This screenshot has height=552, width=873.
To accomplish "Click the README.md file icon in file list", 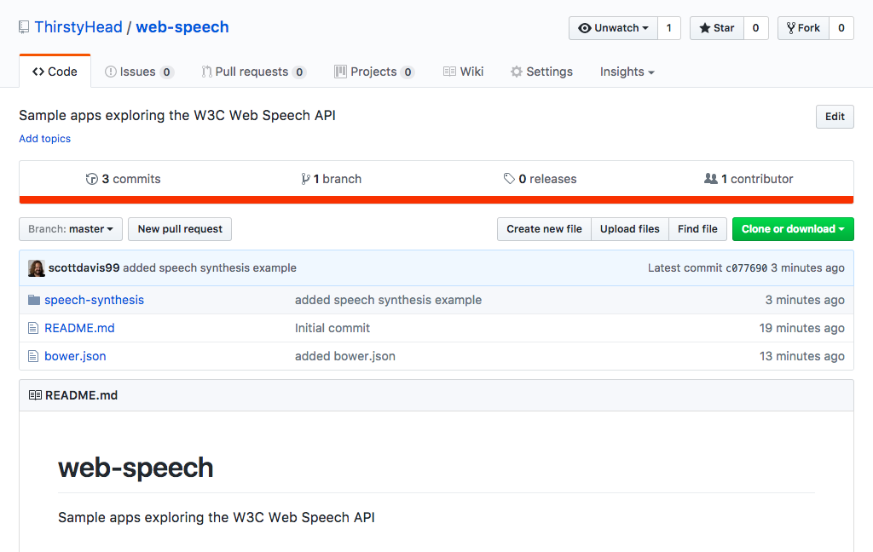I will 33,328.
